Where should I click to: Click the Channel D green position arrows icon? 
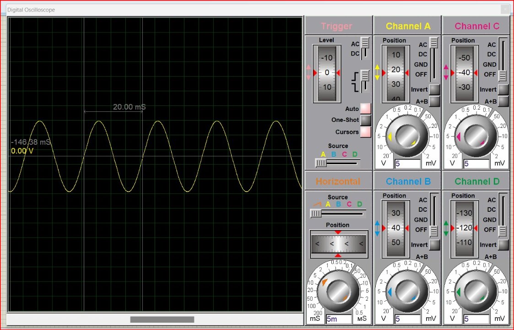point(446,228)
